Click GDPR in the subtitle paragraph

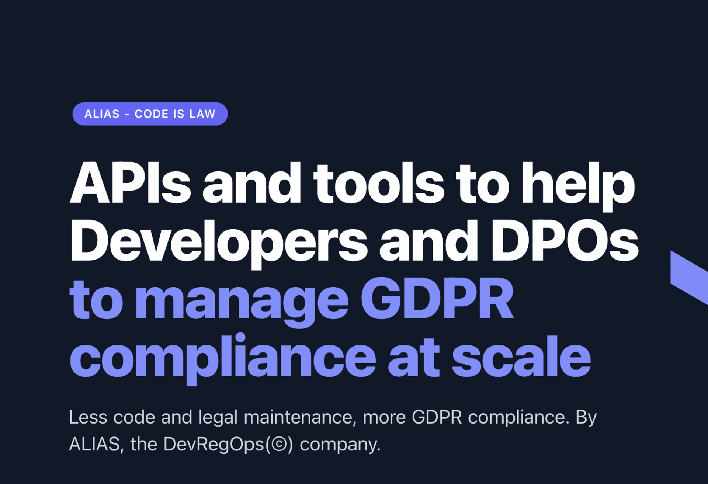click(x=437, y=417)
